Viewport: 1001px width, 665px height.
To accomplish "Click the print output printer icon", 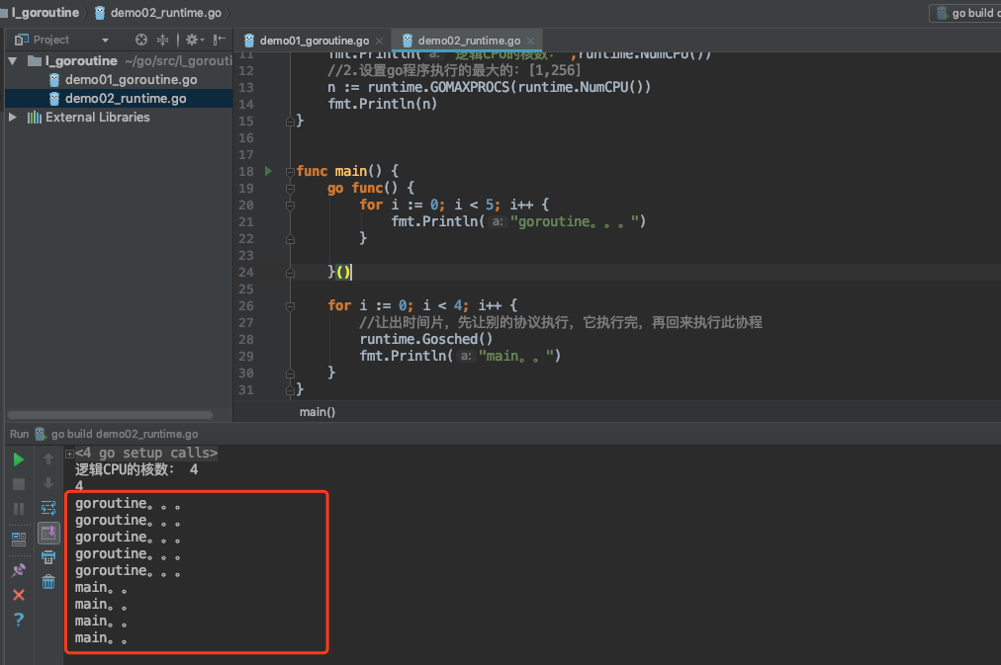I will tap(48, 558).
